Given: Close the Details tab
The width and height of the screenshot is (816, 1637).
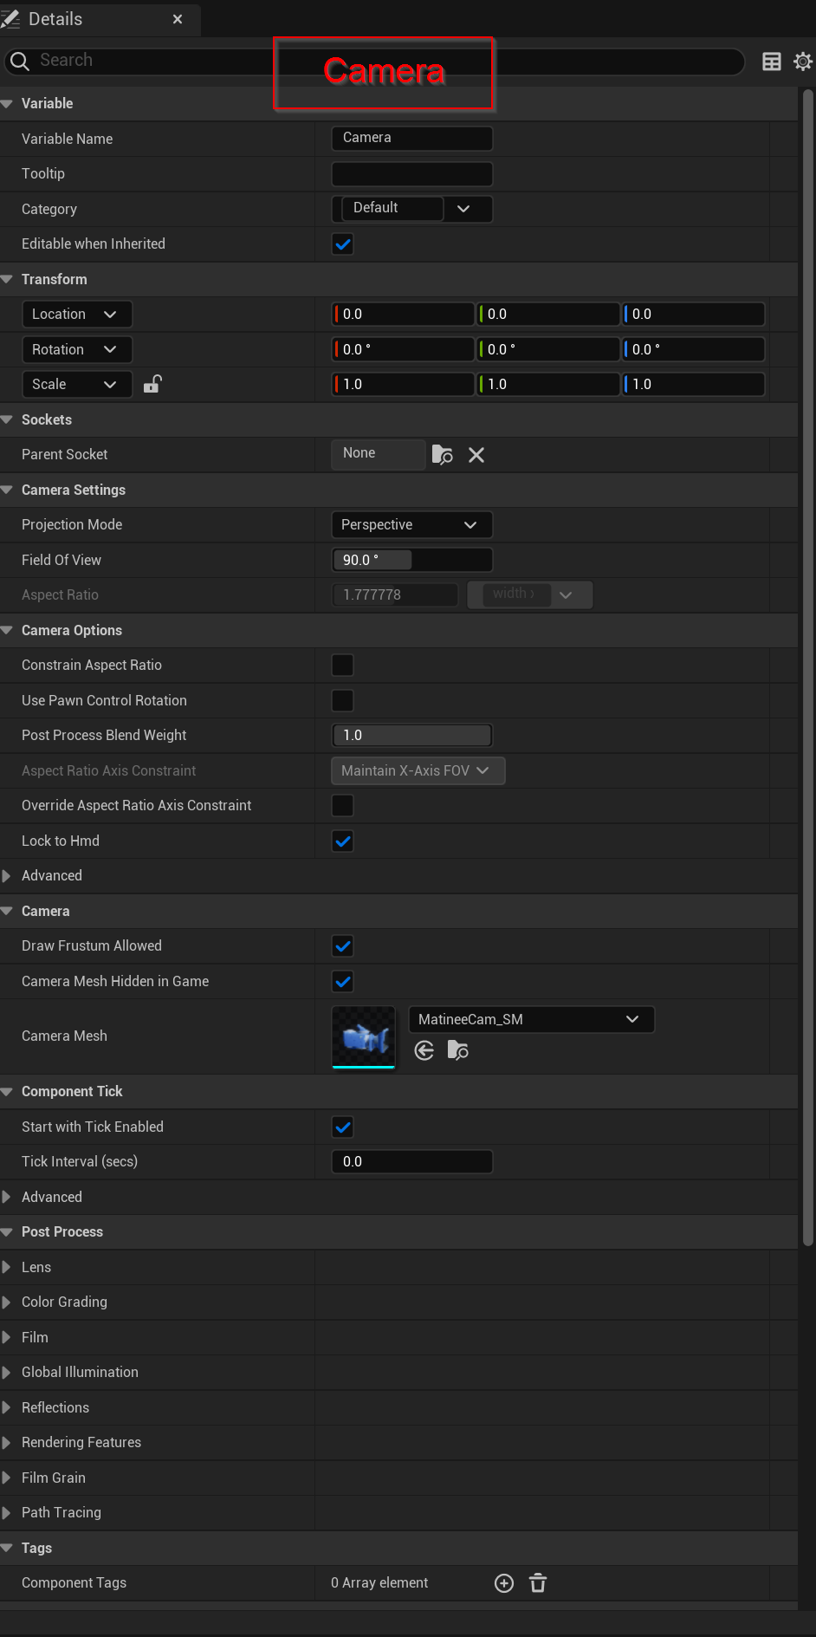Looking at the screenshot, I should coord(178,19).
